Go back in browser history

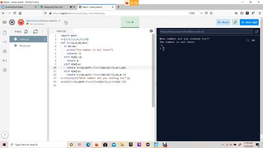pos(4,13)
